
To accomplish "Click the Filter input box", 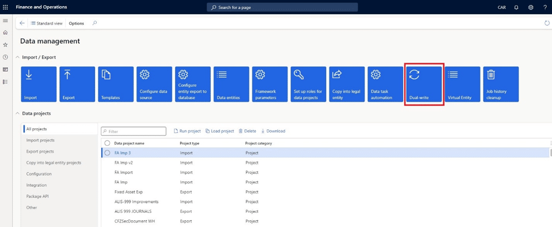I will click(x=134, y=131).
